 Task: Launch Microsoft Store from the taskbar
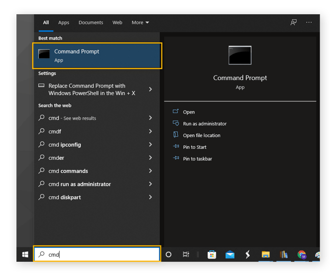click(x=211, y=254)
